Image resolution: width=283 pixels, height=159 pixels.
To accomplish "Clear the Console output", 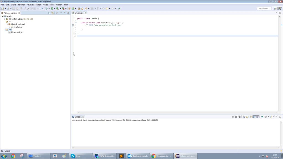I will [x=244, y=117].
